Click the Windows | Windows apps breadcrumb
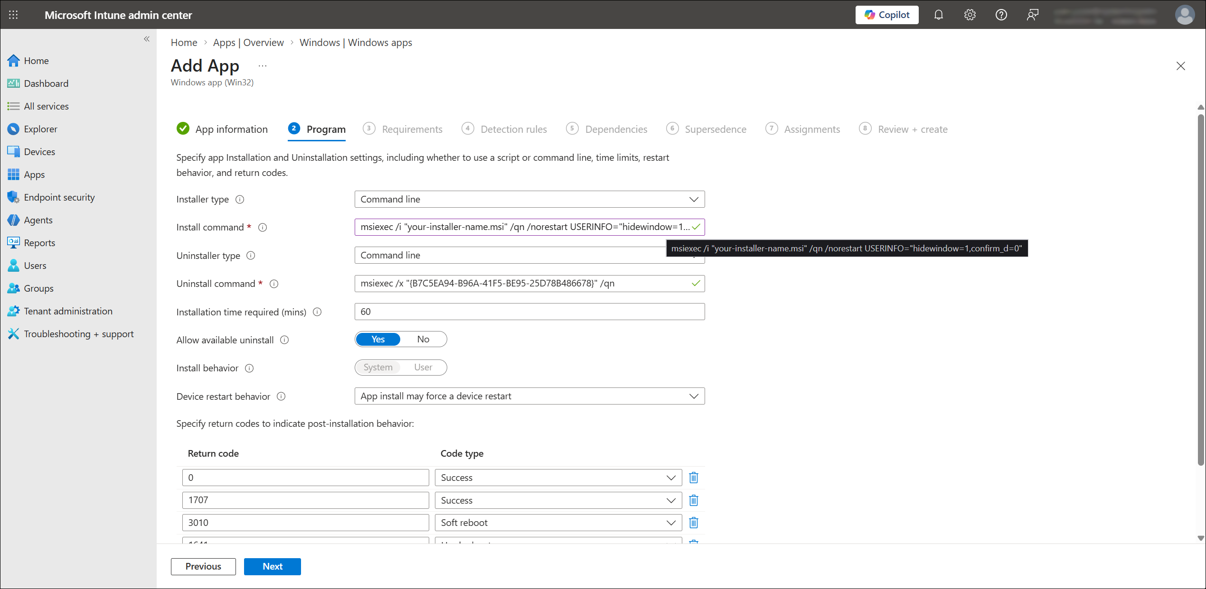Screen dimensions: 1206x589 coord(356,43)
